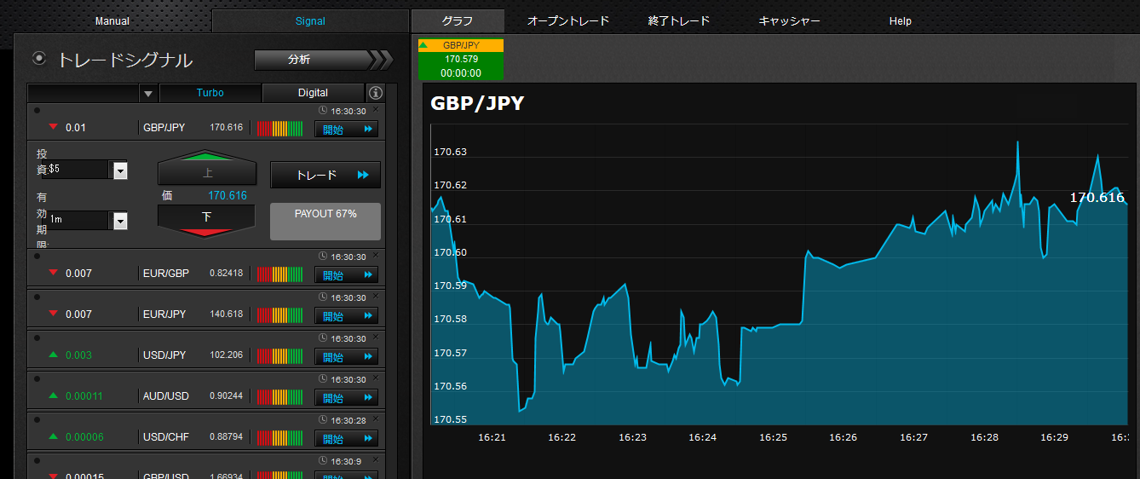Open the オープントレード tab

click(568, 21)
